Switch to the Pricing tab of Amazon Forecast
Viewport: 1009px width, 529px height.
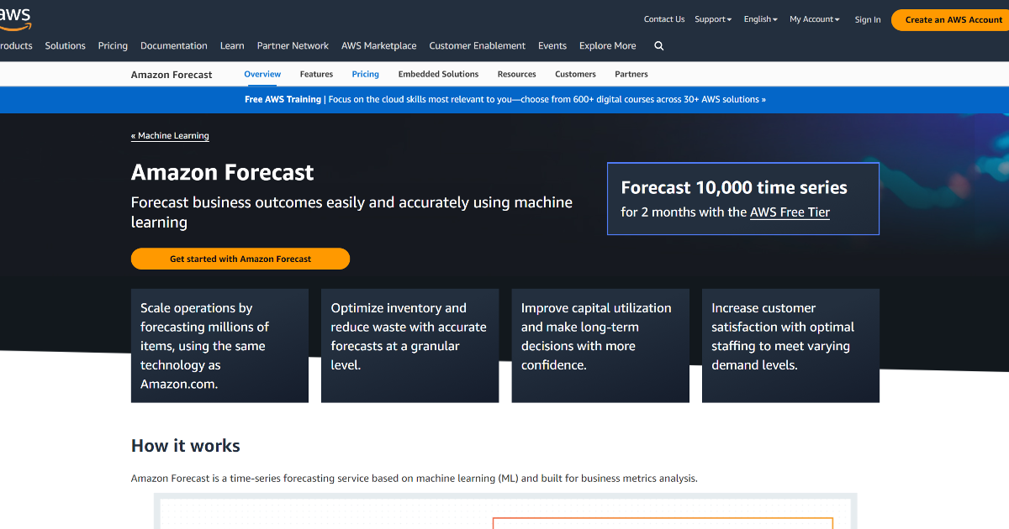tap(365, 74)
